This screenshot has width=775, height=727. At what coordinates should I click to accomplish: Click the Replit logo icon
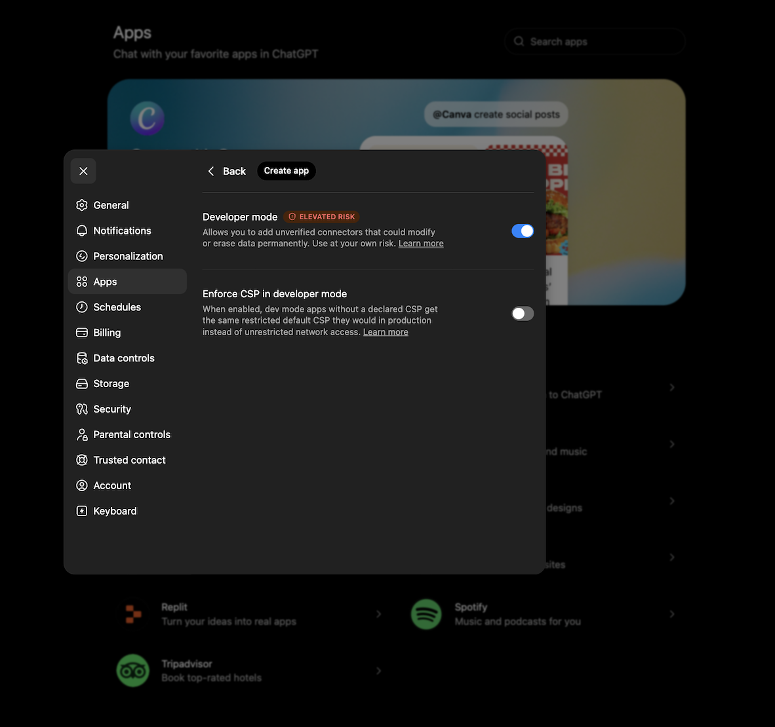click(133, 614)
